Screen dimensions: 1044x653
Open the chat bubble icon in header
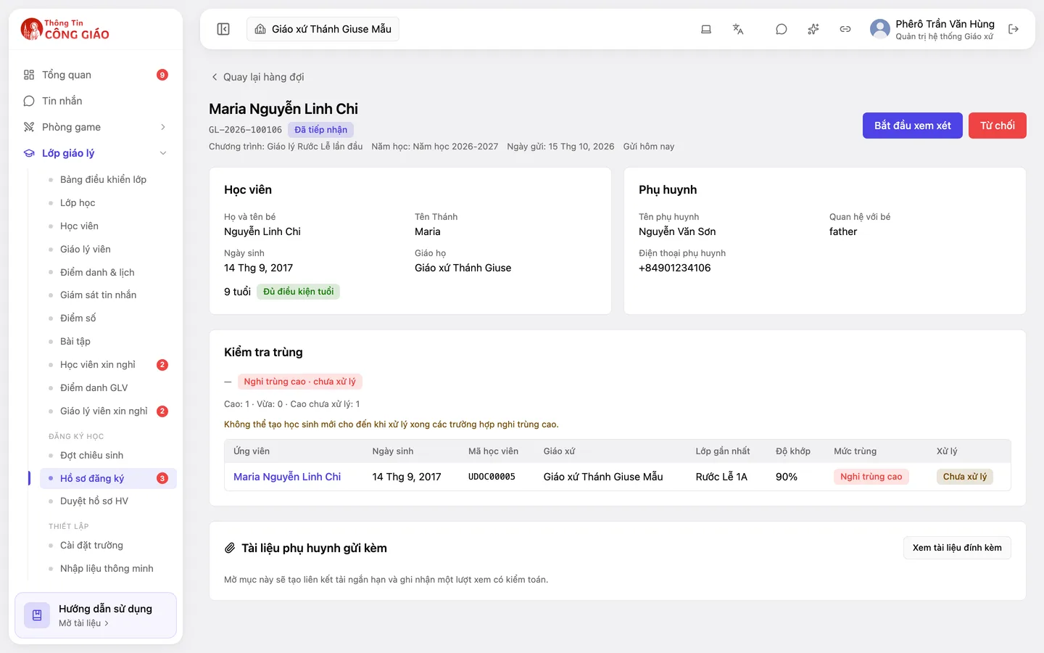click(x=782, y=29)
